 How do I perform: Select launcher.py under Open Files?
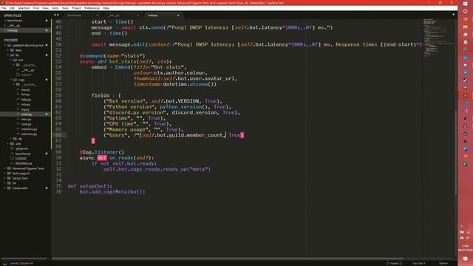coord(15,21)
